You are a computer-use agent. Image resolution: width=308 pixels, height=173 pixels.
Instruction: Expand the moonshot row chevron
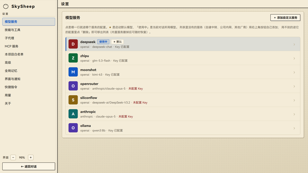[294, 72]
